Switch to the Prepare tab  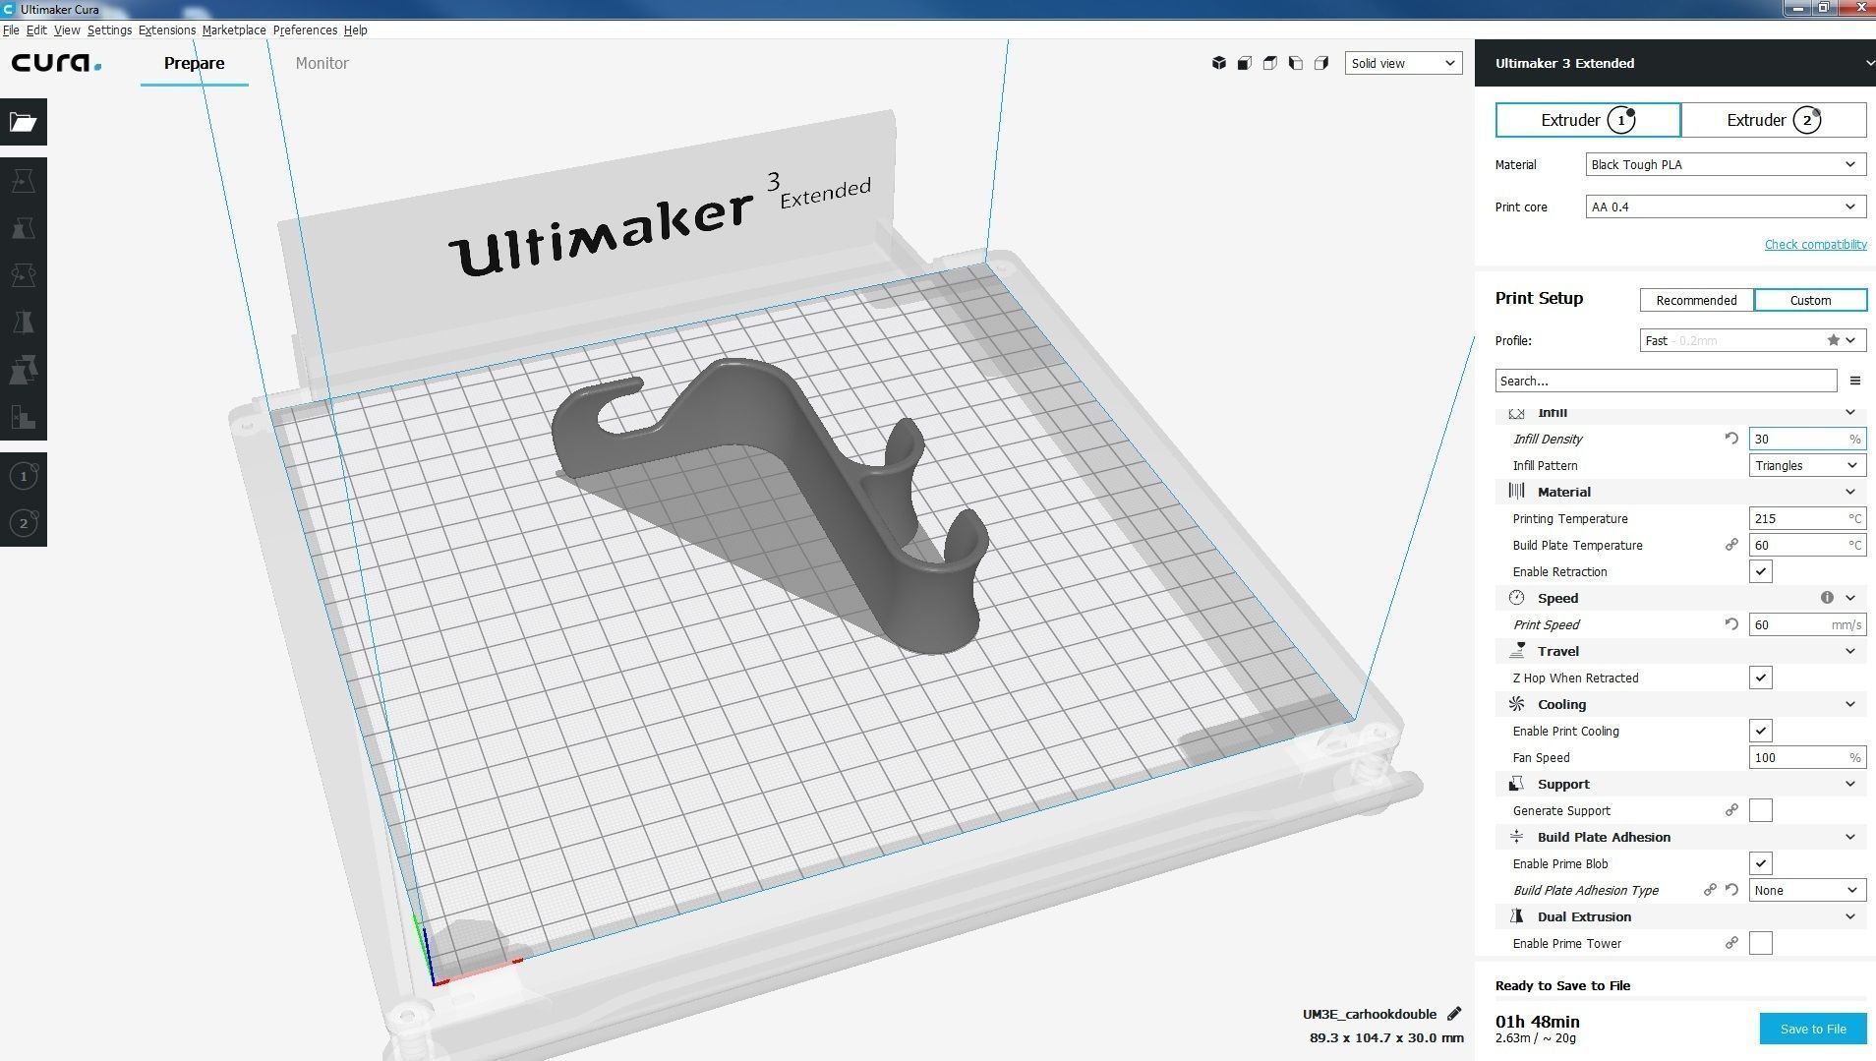[194, 63]
